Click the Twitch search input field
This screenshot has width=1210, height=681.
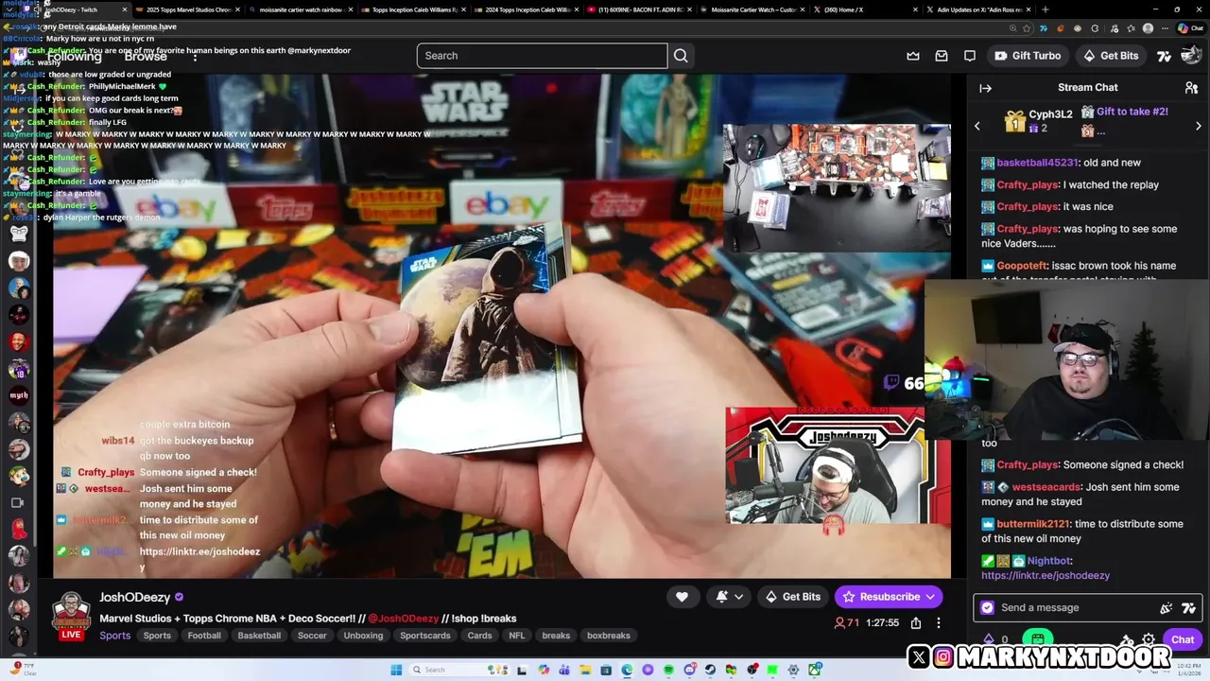coord(542,56)
